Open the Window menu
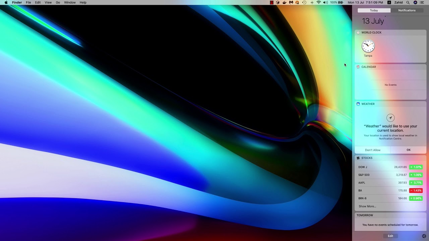This screenshot has width=429, height=241. pyautogui.click(x=70, y=2)
